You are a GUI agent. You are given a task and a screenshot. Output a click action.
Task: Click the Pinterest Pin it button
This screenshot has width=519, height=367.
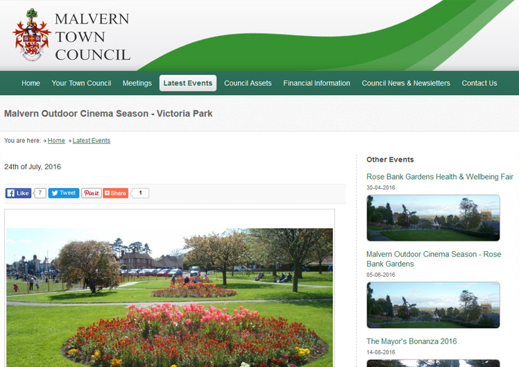coord(92,193)
